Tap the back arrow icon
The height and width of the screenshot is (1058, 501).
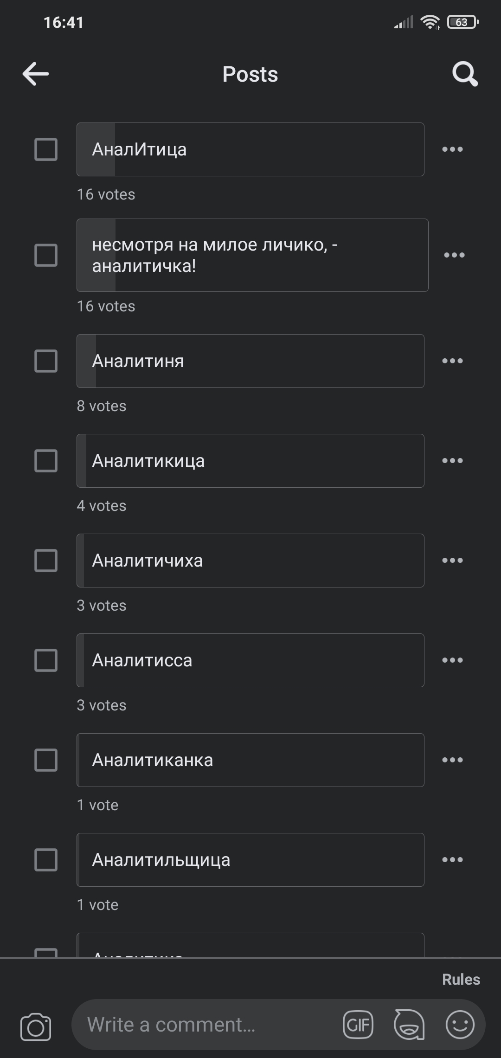point(36,74)
